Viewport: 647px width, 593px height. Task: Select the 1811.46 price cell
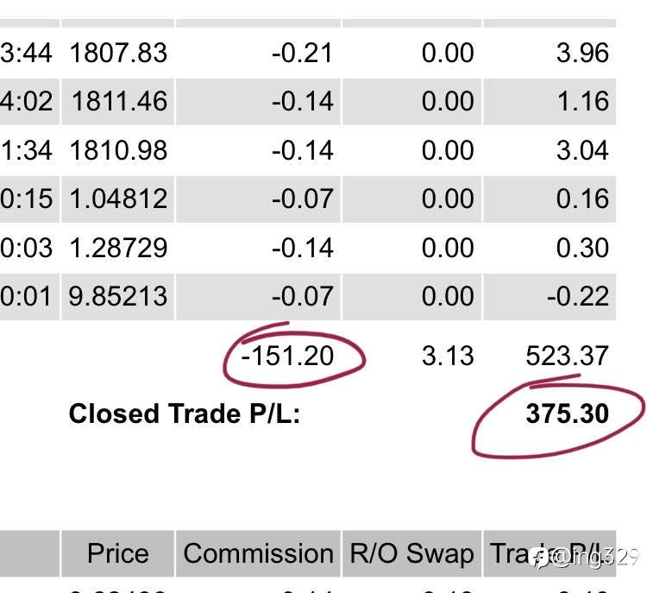[x=120, y=102]
